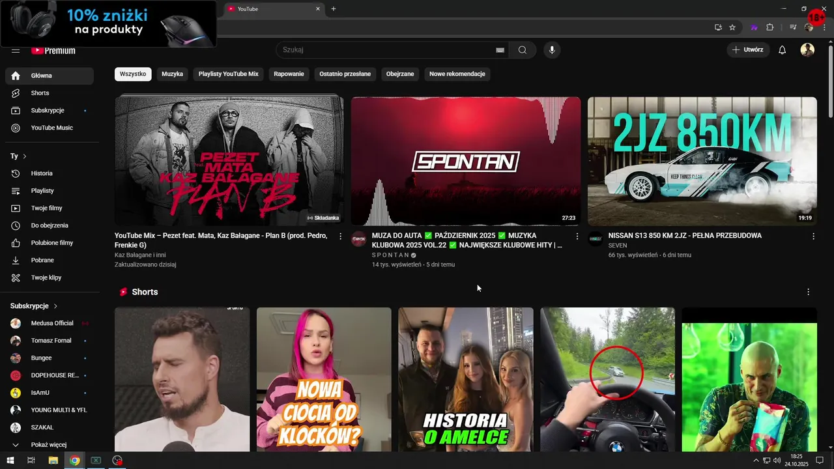
Task: Go to Główna home in sidebar
Action: coord(50,76)
